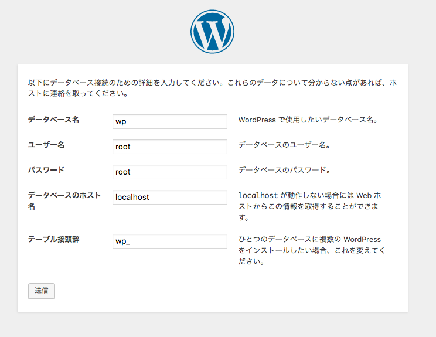Click the WordPress logo at top

click(213, 32)
